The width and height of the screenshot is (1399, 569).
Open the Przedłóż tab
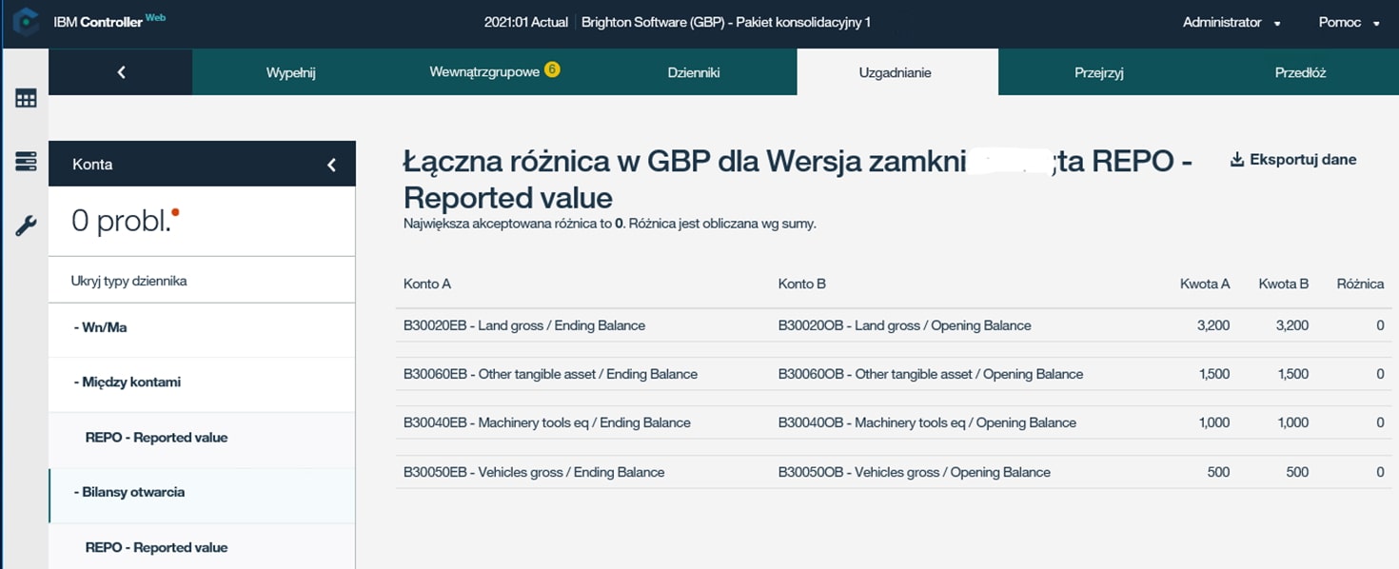point(1300,72)
